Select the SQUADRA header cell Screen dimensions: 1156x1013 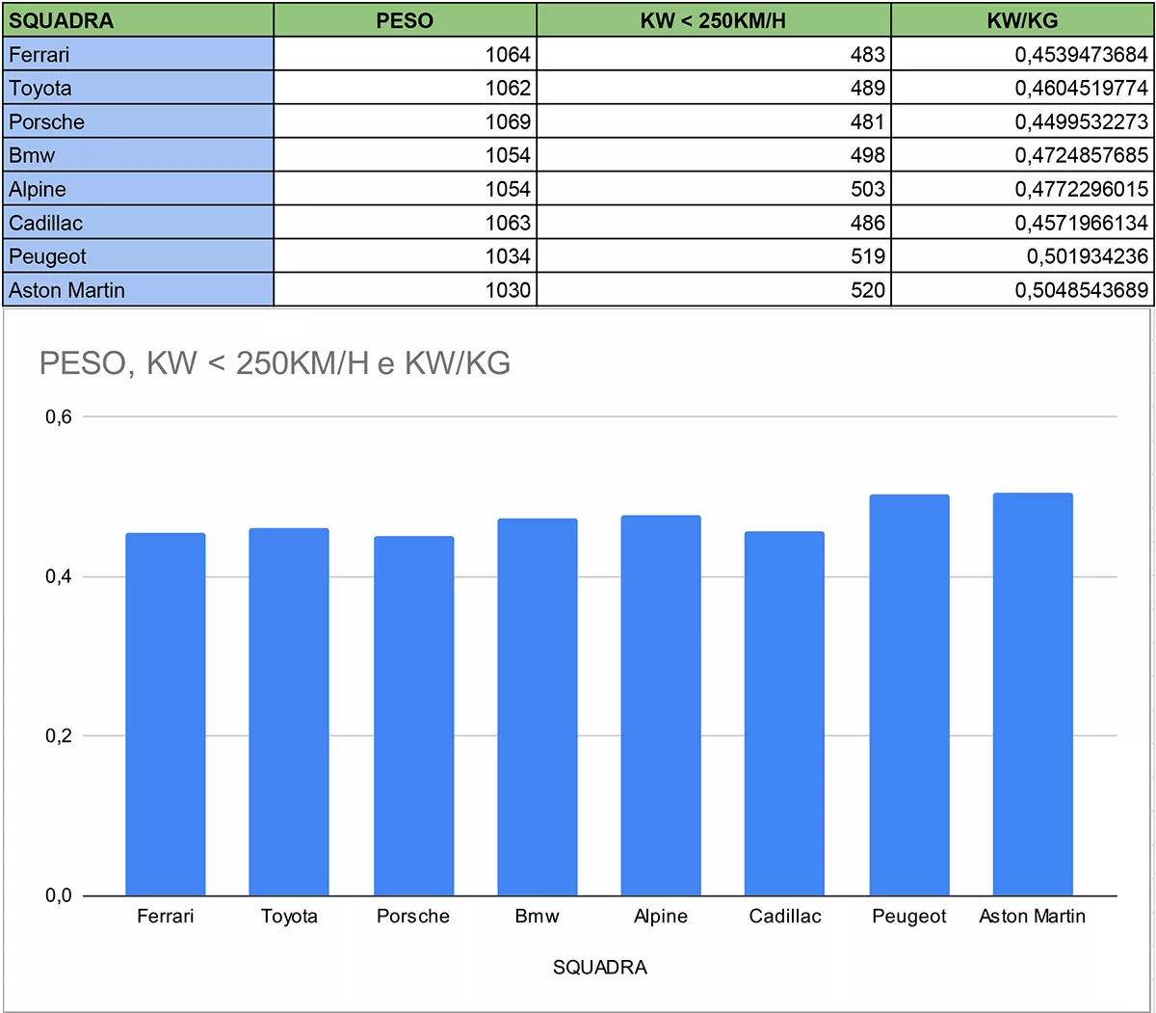click(138, 20)
